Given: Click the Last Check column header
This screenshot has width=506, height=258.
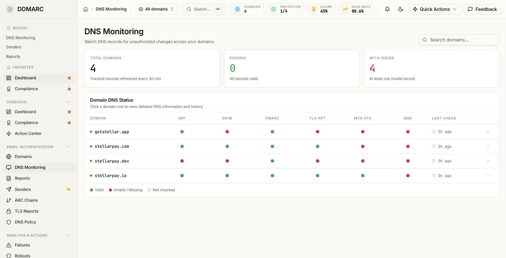Looking at the screenshot, I should click(444, 118).
